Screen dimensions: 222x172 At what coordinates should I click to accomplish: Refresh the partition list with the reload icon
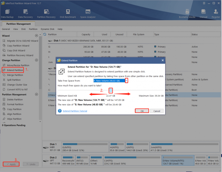pos(45,34)
